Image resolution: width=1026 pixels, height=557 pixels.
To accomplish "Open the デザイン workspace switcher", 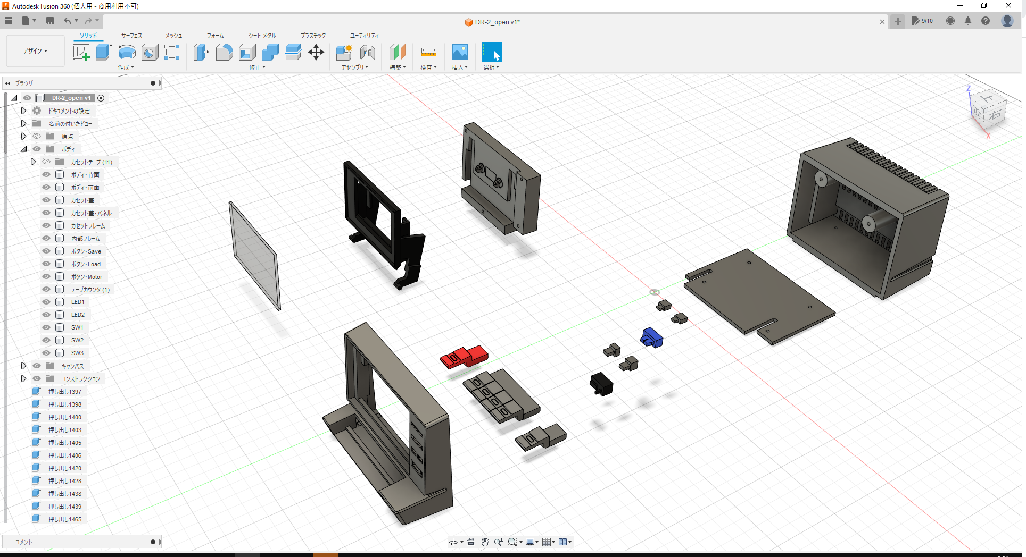I will pyautogui.click(x=35, y=51).
